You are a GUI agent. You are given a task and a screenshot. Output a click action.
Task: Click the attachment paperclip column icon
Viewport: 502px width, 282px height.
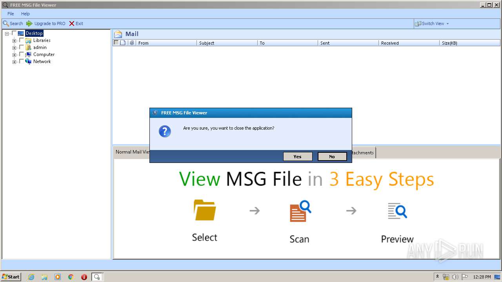[132, 43]
